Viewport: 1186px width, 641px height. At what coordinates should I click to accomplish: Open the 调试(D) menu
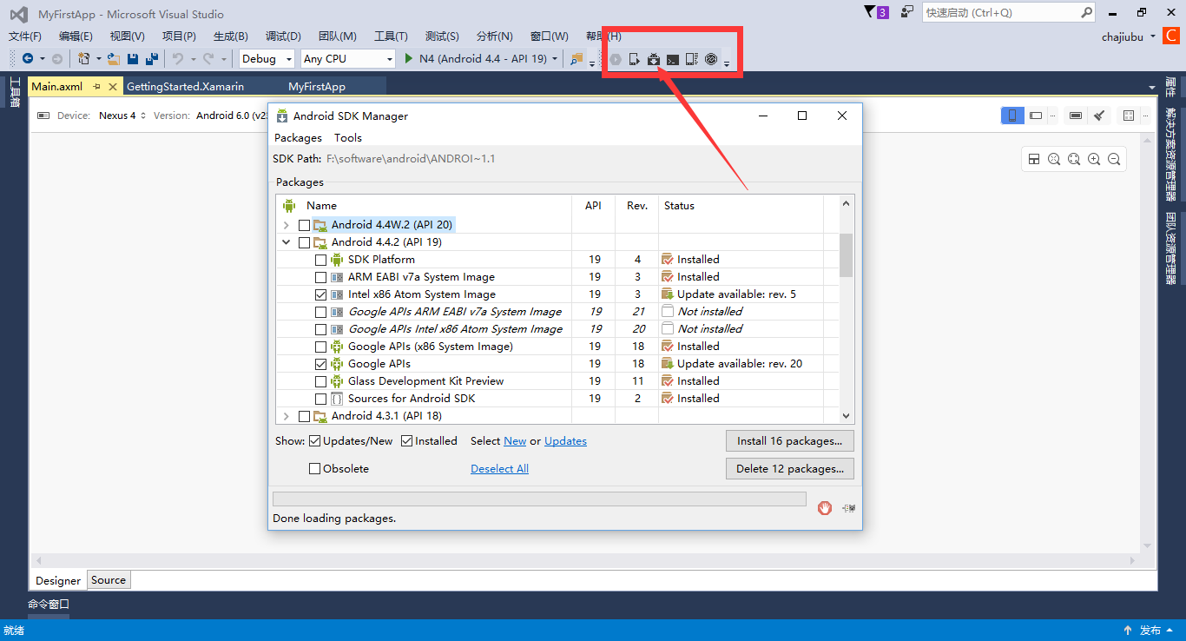click(283, 36)
